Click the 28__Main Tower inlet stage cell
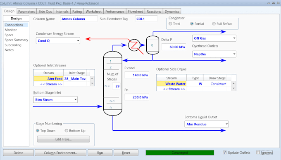This screenshot has width=281, height=160. (75, 79)
